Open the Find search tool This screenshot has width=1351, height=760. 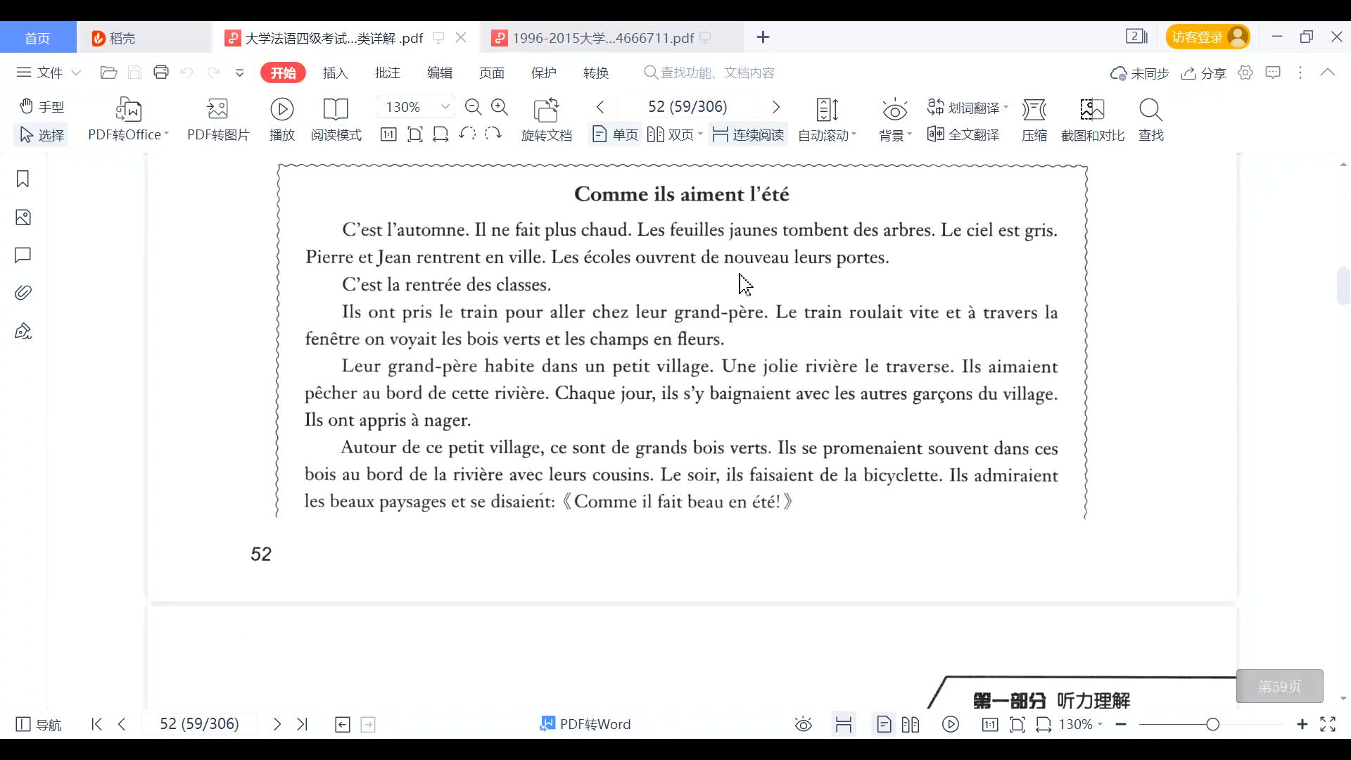point(1151,120)
